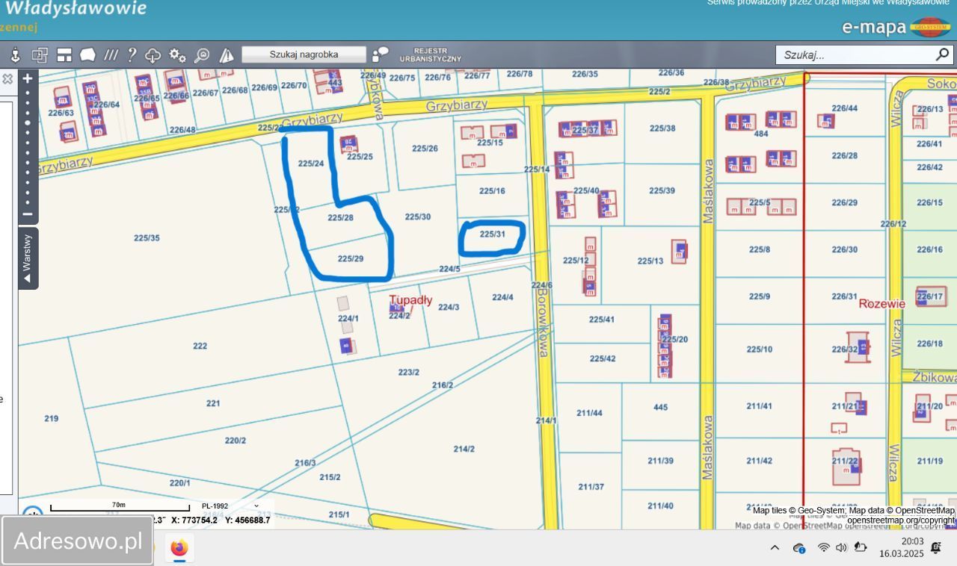
Task: Click the Geo-System globe logo
Action: (930, 28)
